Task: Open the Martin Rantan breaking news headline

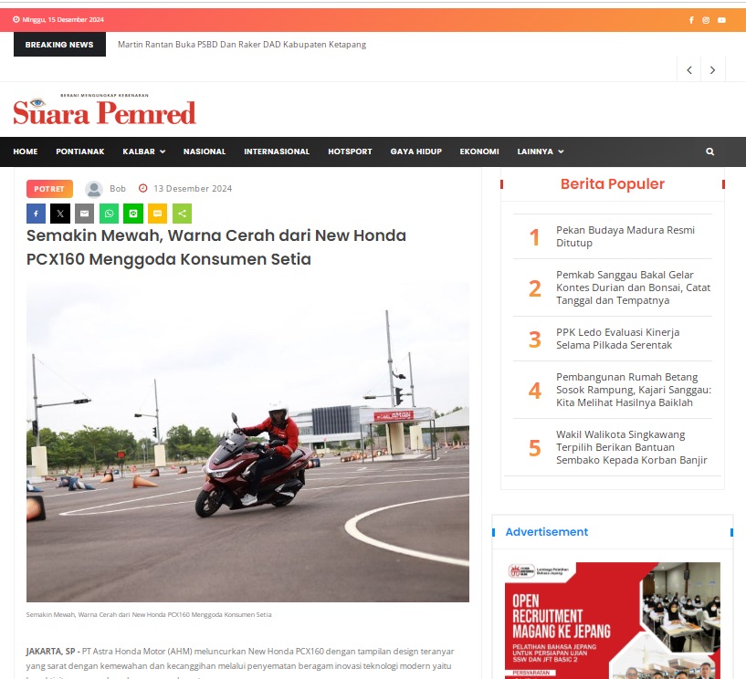Action: point(242,45)
